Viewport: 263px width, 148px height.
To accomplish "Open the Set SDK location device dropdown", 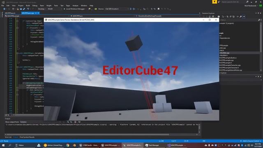I will coord(117,9).
